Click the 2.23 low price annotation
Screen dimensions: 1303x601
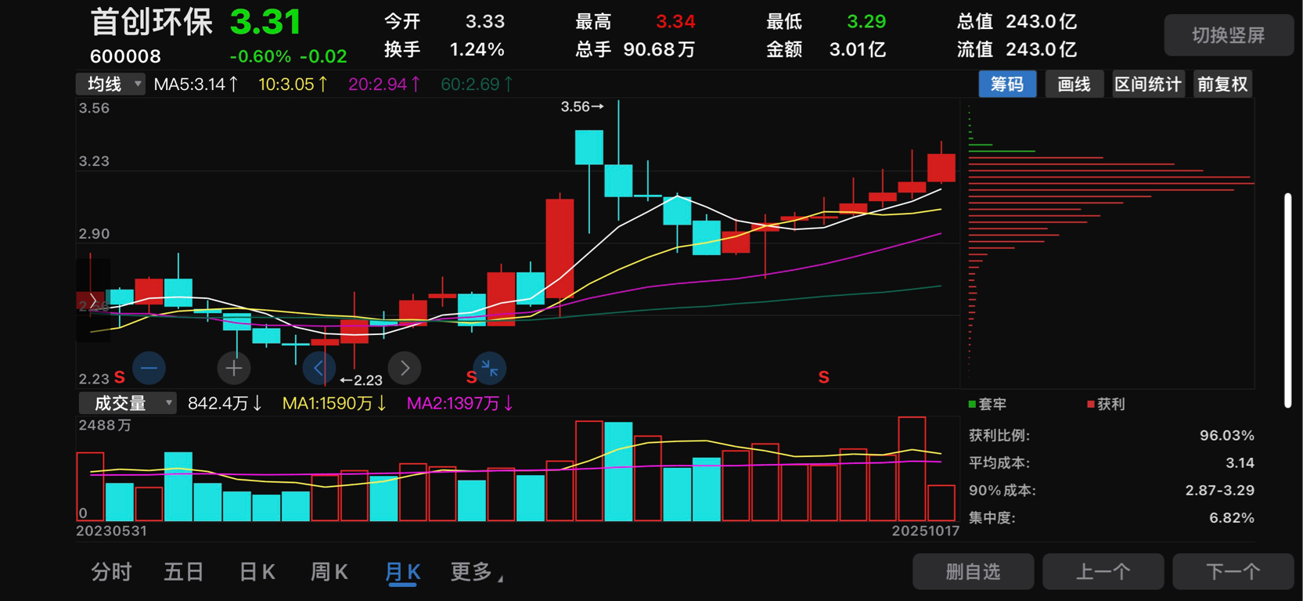point(361,380)
